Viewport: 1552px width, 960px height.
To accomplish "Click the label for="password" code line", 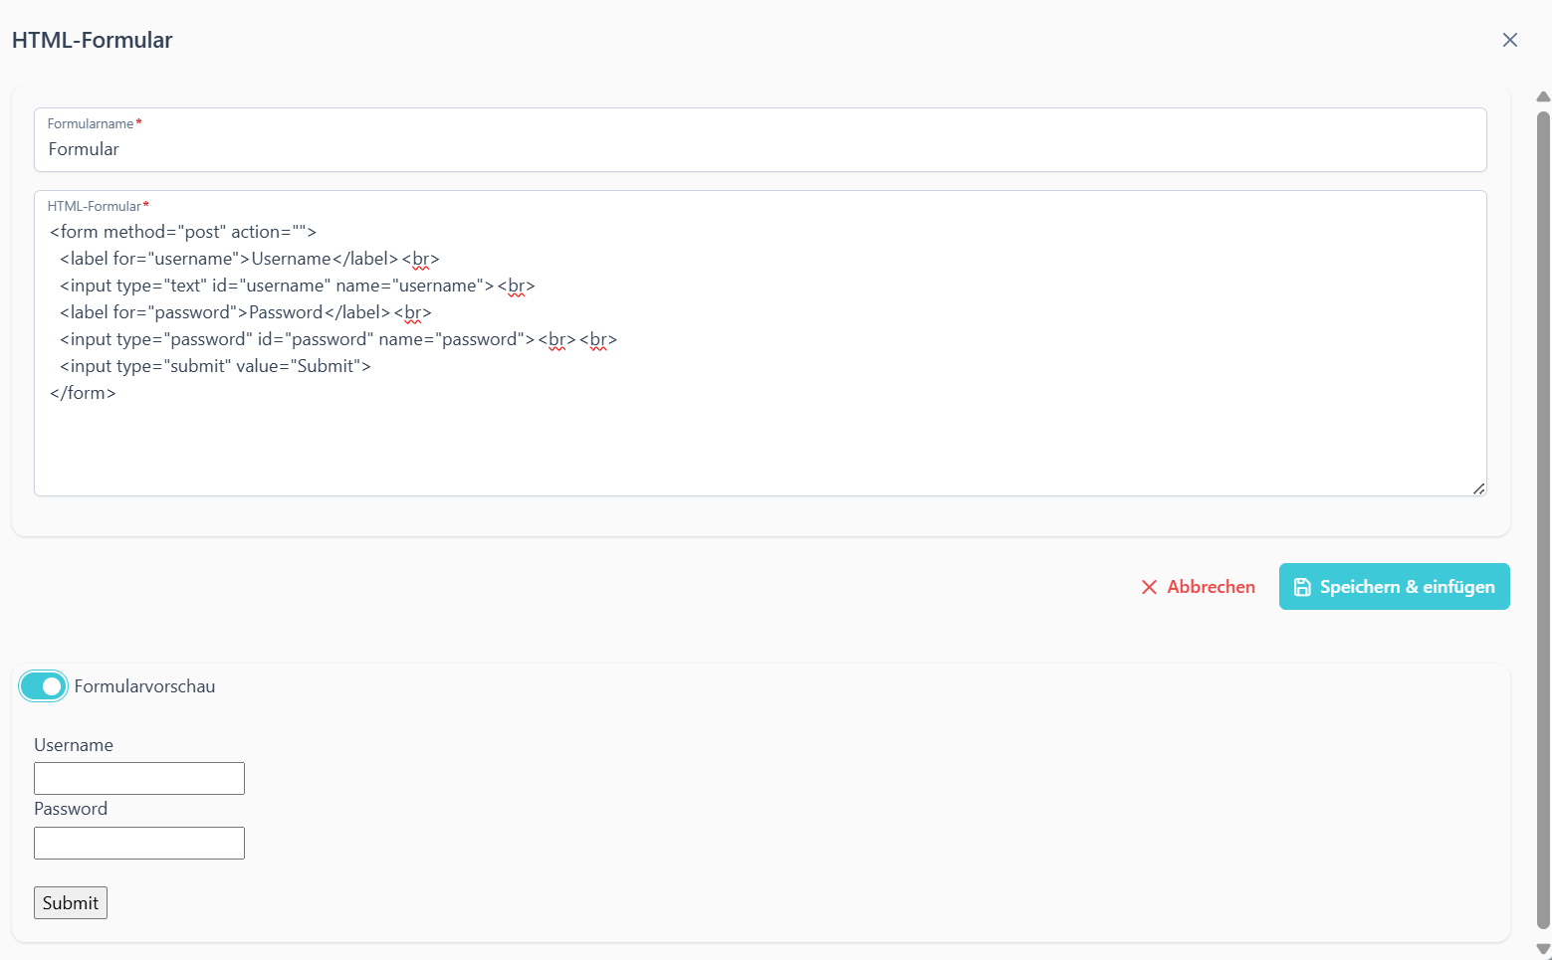I will click(x=245, y=312).
